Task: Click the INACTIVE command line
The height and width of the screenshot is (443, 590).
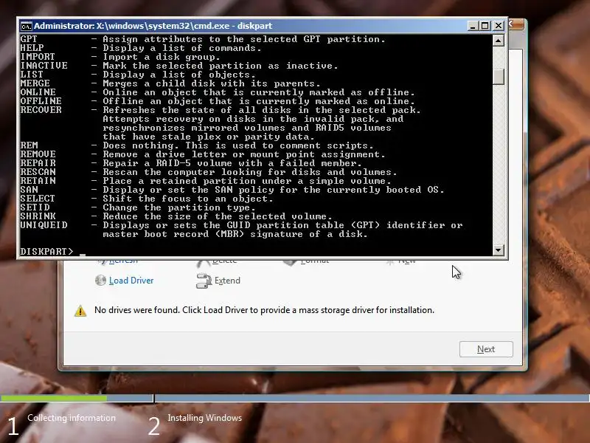Action: tap(179, 66)
